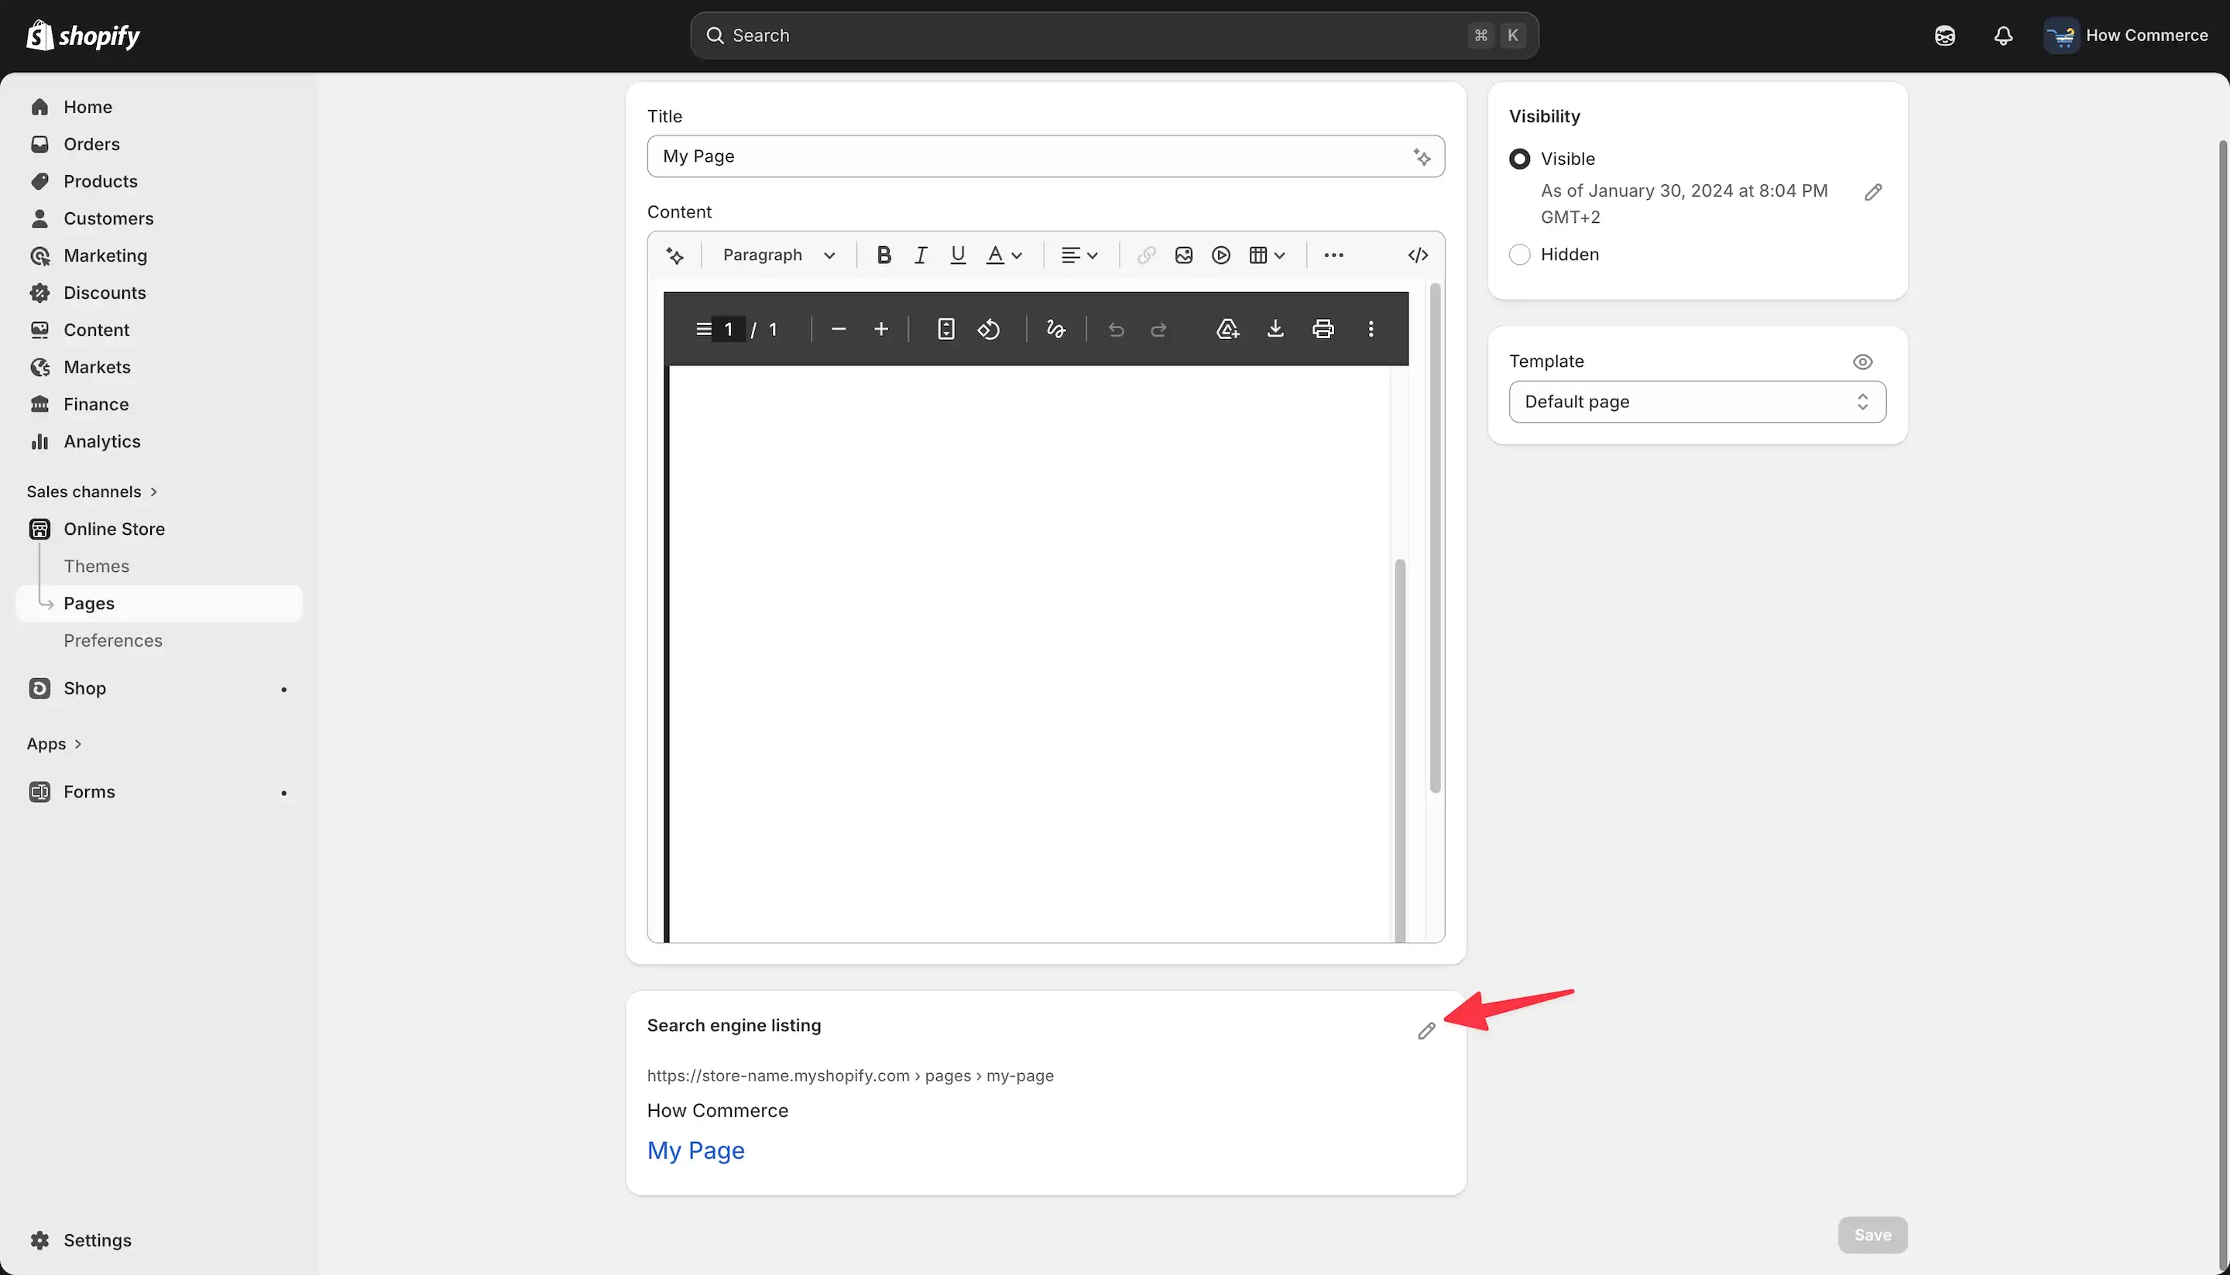2230x1275 pixels.
Task: Open the Default page template selector
Action: pyautogui.click(x=1697, y=402)
